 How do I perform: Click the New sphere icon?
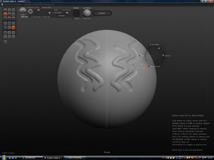(x=5, y=33)
